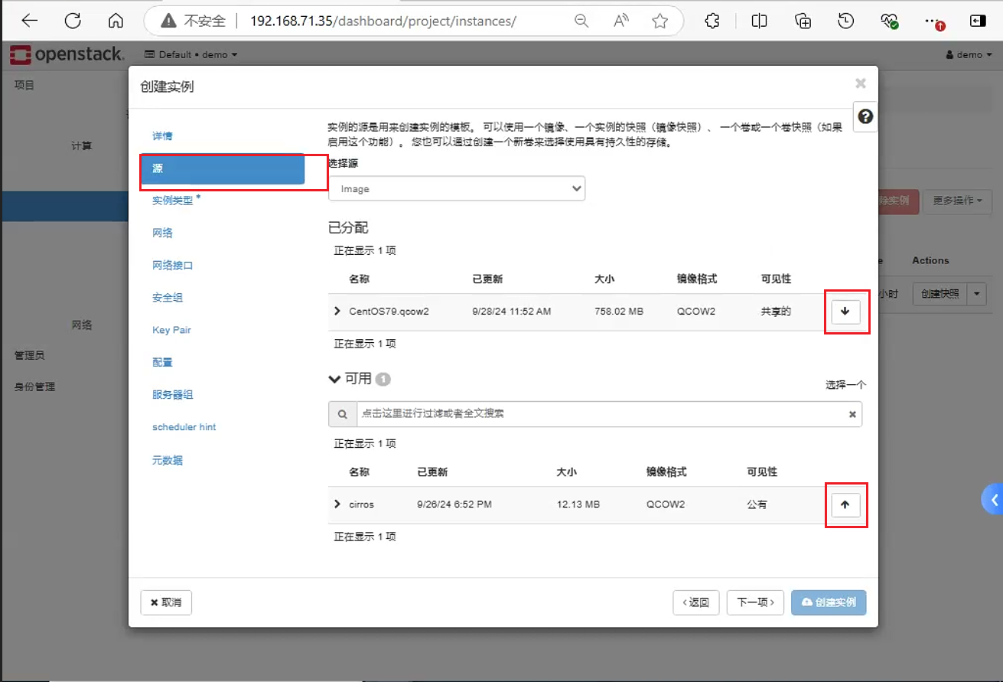Expand the CentOS79.qcow2 row details
Viewport: 1003px width, 682px height.
tap(337, 311)
